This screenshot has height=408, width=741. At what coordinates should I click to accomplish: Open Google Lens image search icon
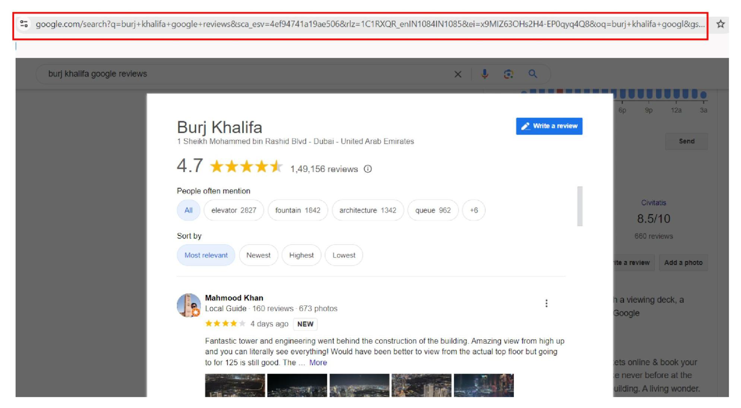pyautogui.click(x=508, y=74)
